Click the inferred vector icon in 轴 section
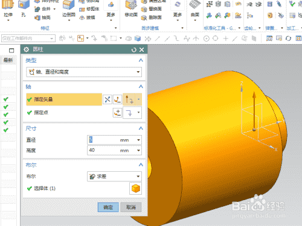Viewport: 302px width, 226px height. 129,99
